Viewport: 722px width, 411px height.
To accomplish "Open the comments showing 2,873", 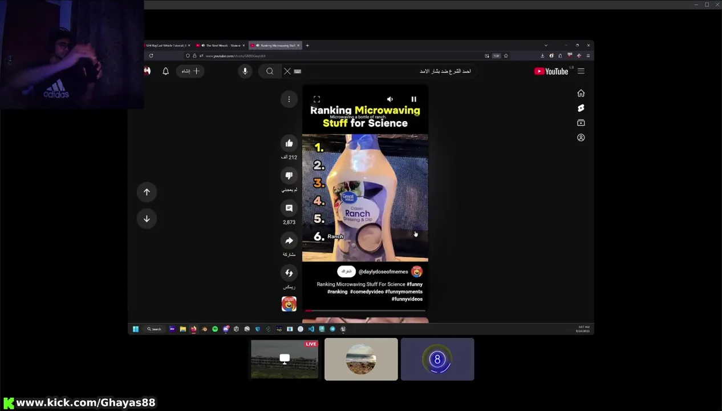I will [289, 208].
